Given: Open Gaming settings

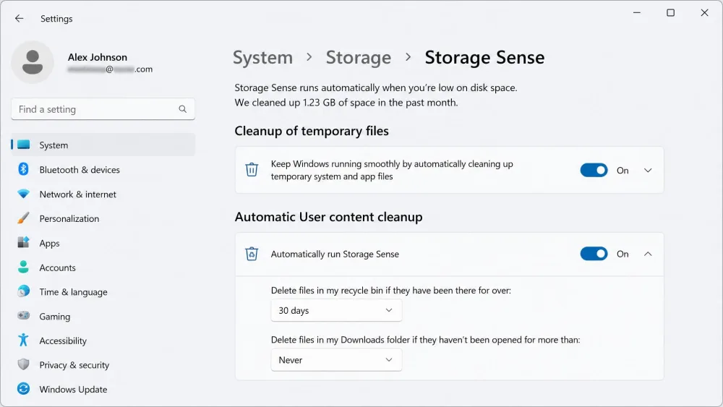Looking at the screenshot, I should (103, 316).
